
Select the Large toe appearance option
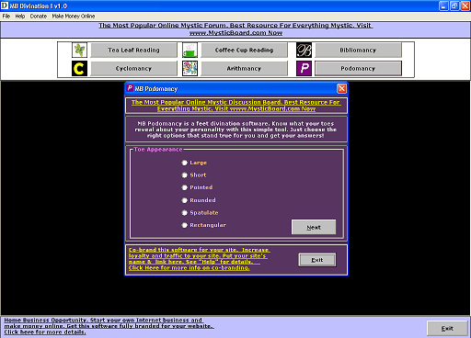pos(194,163)
